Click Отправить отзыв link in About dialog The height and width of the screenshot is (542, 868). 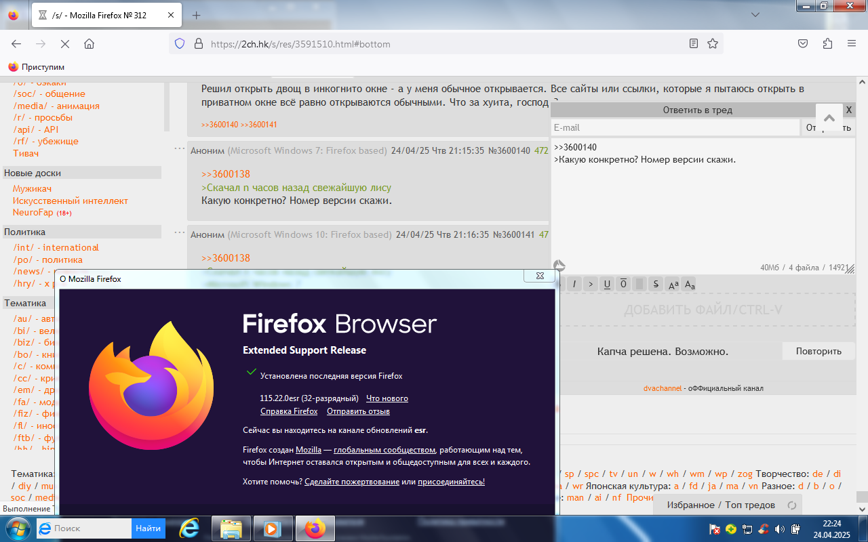(358, 411)
